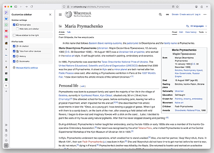Click the tracking protection shield icon

(x=64, y=7)
